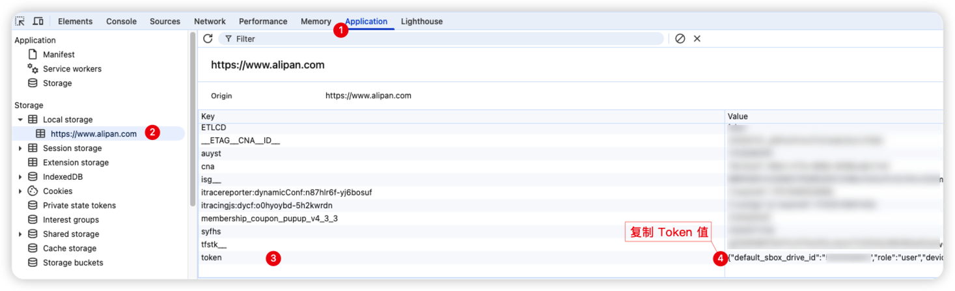Select the isg__ key row
The height and width of the screenshot is (291, 955).
(x=462, y=180)
